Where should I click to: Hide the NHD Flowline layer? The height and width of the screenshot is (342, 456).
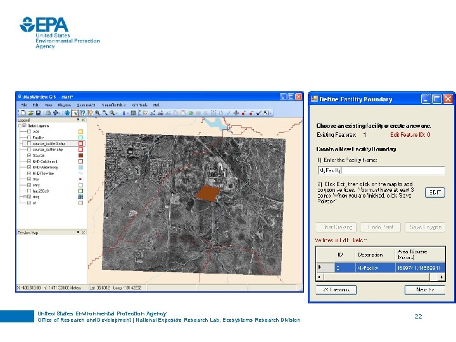29,173
